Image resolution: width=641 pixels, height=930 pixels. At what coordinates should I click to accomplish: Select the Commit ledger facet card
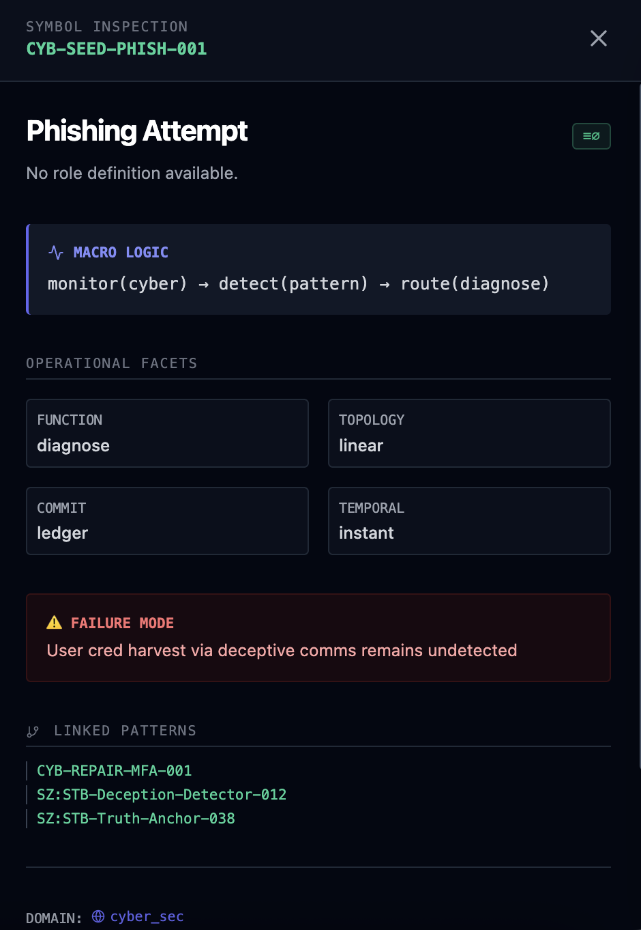(x=167, y=521)
